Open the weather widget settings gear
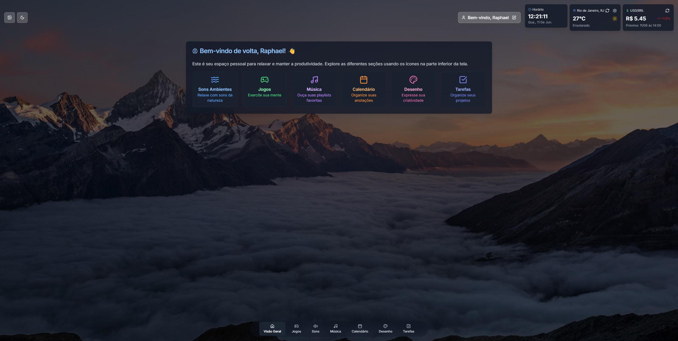This screenshot has width=678, height=341. 615,10
